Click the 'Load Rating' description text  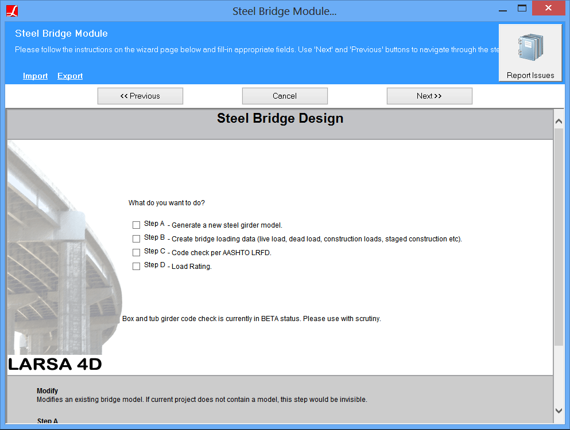coord(192,267)
